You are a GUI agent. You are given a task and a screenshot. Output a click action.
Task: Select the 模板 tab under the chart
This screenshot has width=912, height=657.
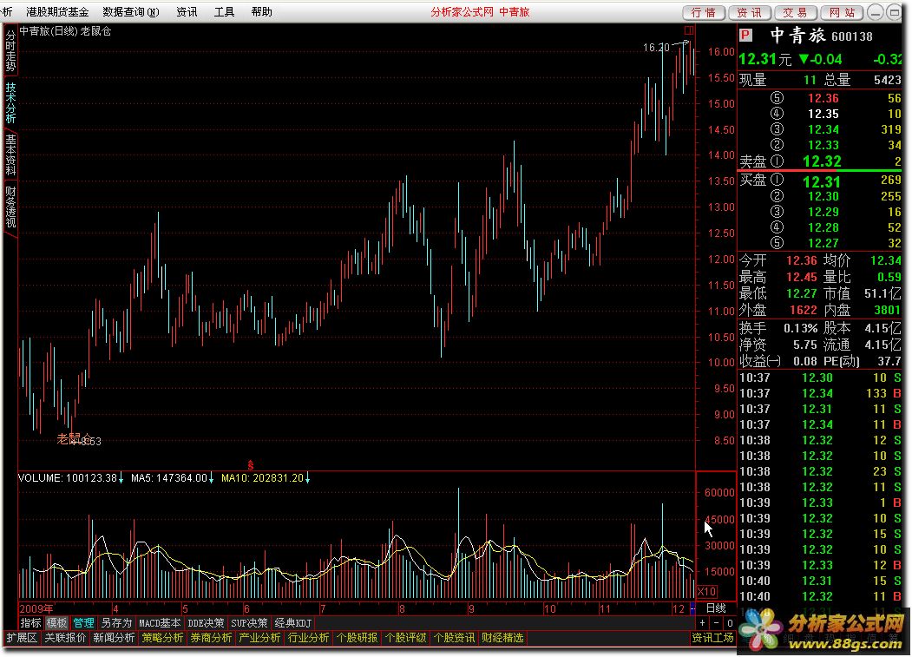(57, 623)
